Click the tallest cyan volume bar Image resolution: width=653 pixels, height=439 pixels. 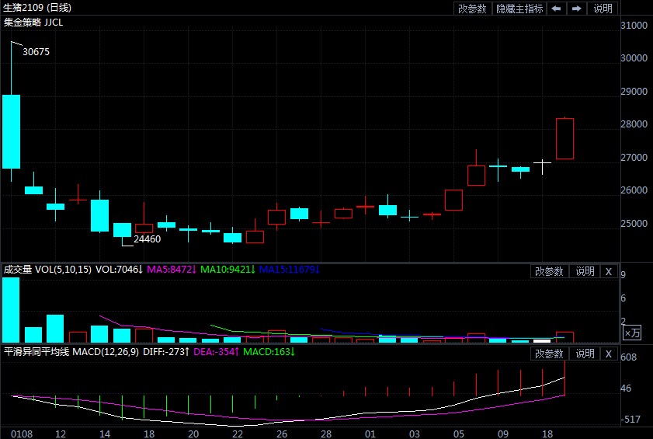11,310
